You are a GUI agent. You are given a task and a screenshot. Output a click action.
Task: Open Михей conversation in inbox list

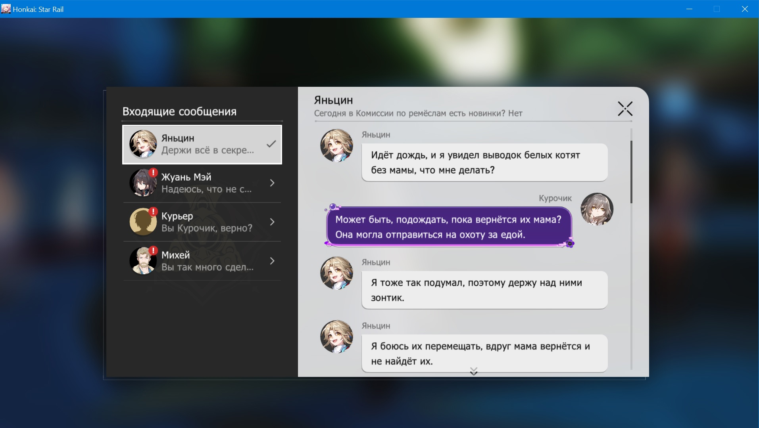coord(202,261)
